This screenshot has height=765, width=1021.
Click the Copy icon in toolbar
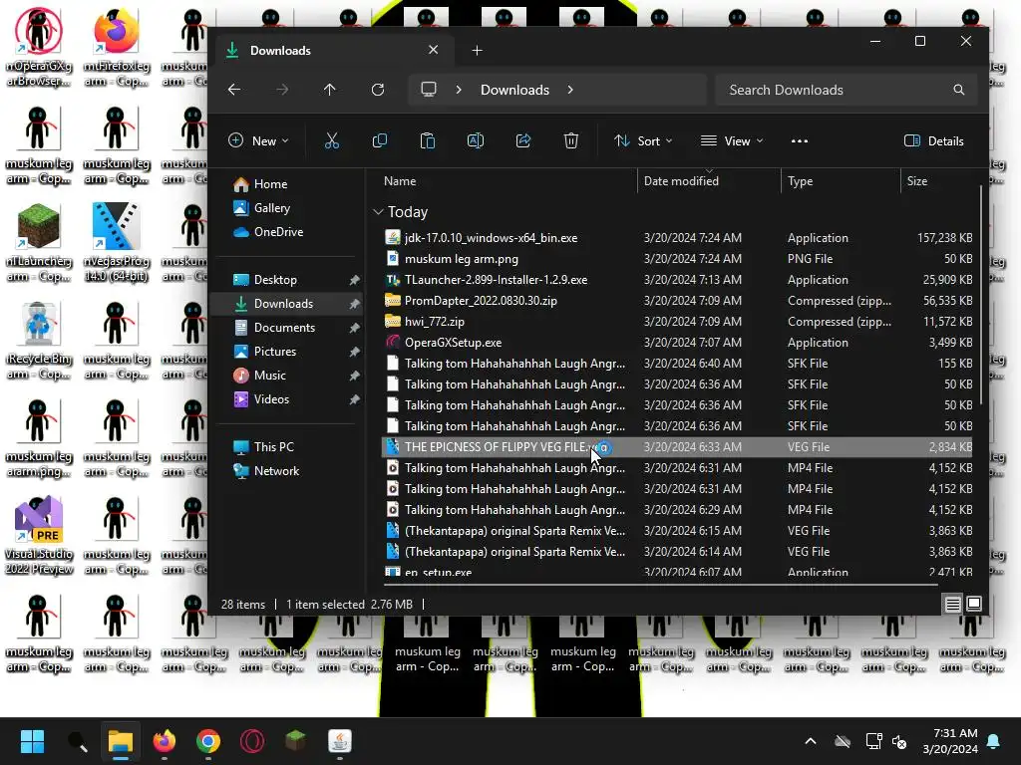click(379, 140)
